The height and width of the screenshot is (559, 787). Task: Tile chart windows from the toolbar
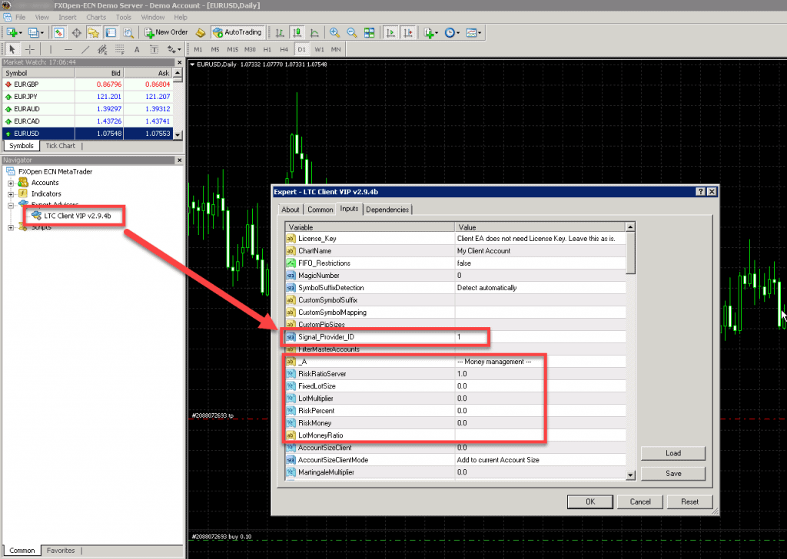(370, 32)
